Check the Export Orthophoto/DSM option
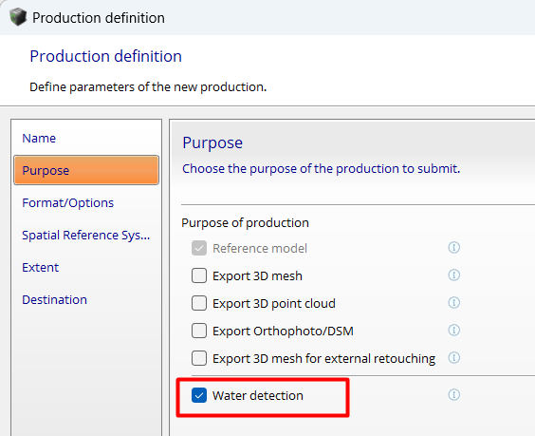 199,331
